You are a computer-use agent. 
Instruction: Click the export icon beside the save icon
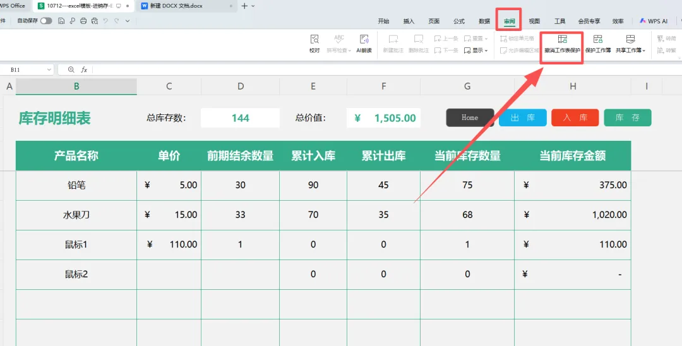coord(72,21)
